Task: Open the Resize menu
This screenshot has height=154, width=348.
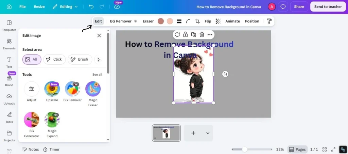Action: click(39, 7)
